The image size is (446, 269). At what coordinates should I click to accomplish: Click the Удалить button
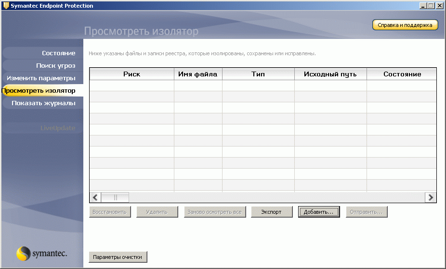pos(157,212)
